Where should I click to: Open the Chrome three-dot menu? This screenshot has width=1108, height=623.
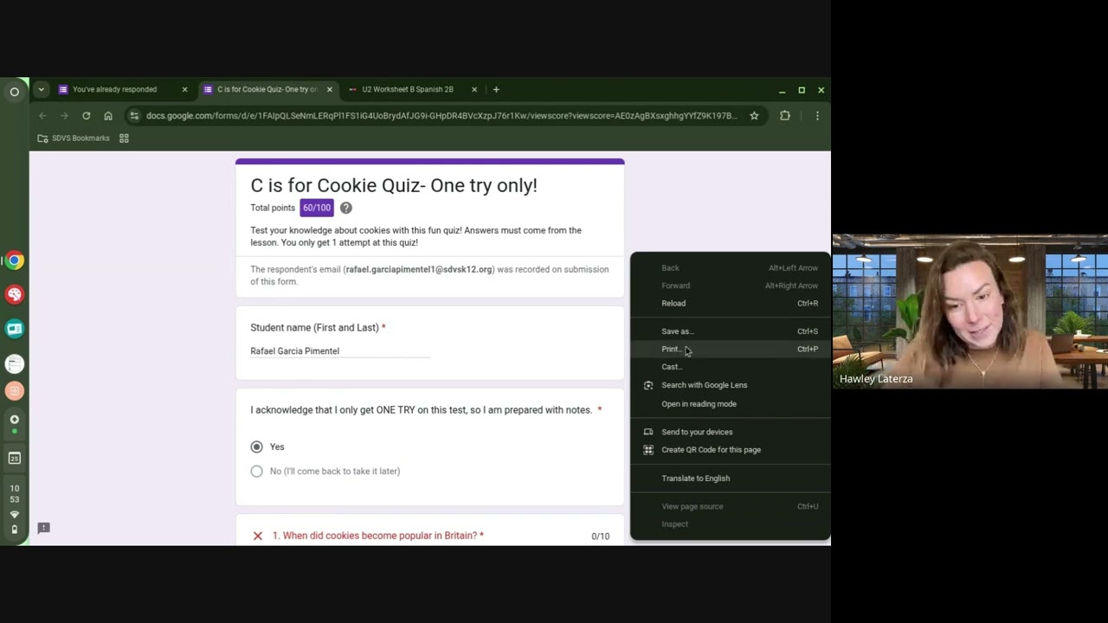pyautogui.click(x=817, y=116)
